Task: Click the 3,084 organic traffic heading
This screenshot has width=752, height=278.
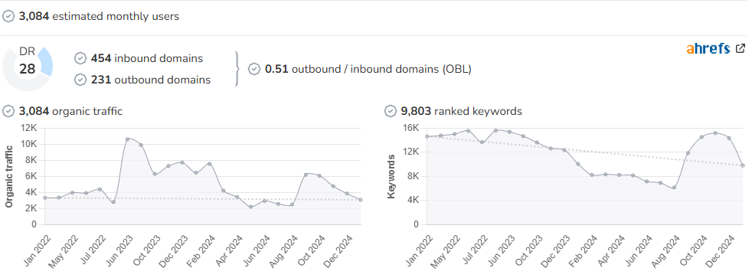Action: 70,111
